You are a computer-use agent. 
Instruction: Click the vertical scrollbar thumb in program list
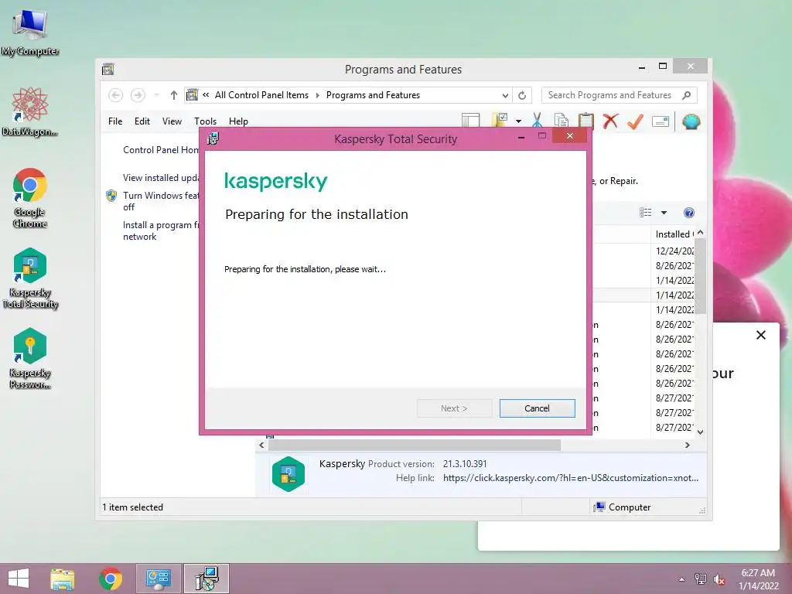tap(700, 276)
